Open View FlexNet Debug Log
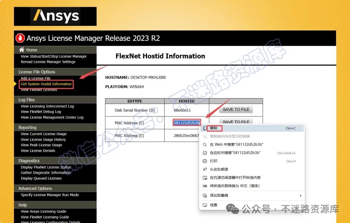This screenshot has height=223, width=350. [41, 111]
